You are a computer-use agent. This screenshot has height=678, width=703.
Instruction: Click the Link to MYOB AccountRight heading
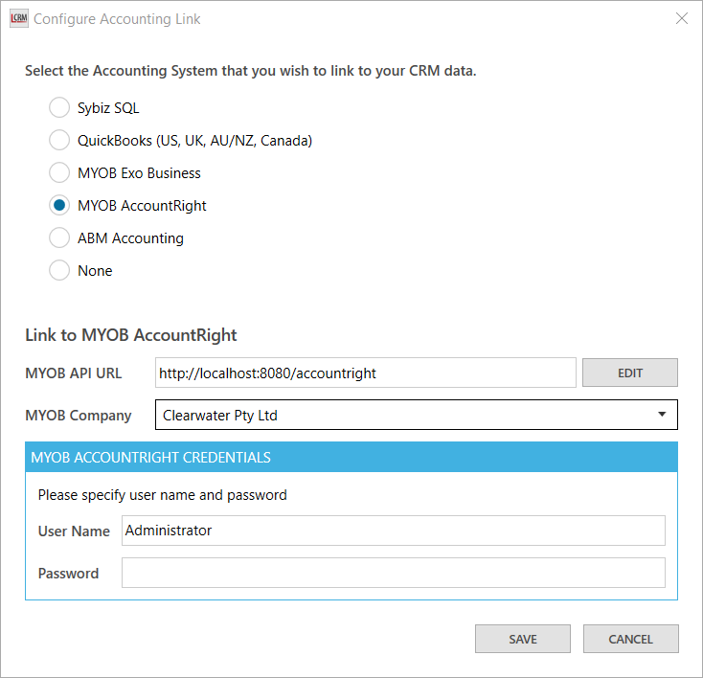pyautogui.click(x=131, y=335)
